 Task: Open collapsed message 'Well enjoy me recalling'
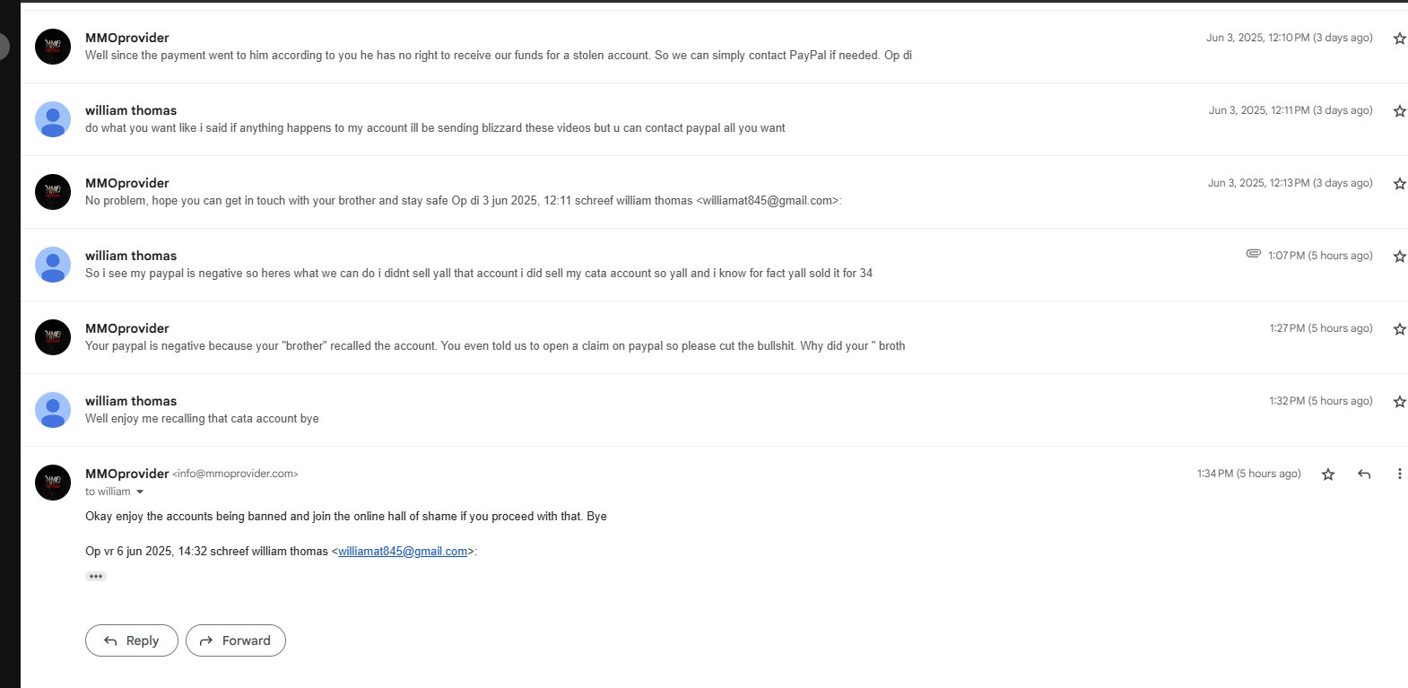(x=202, y=419)
